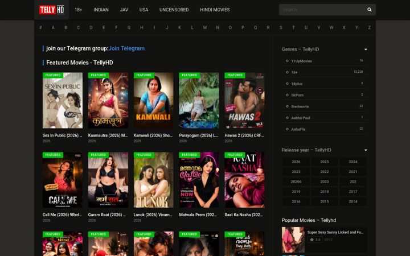
Task: Filter by release year 2025
Action: tap(325, 162)
